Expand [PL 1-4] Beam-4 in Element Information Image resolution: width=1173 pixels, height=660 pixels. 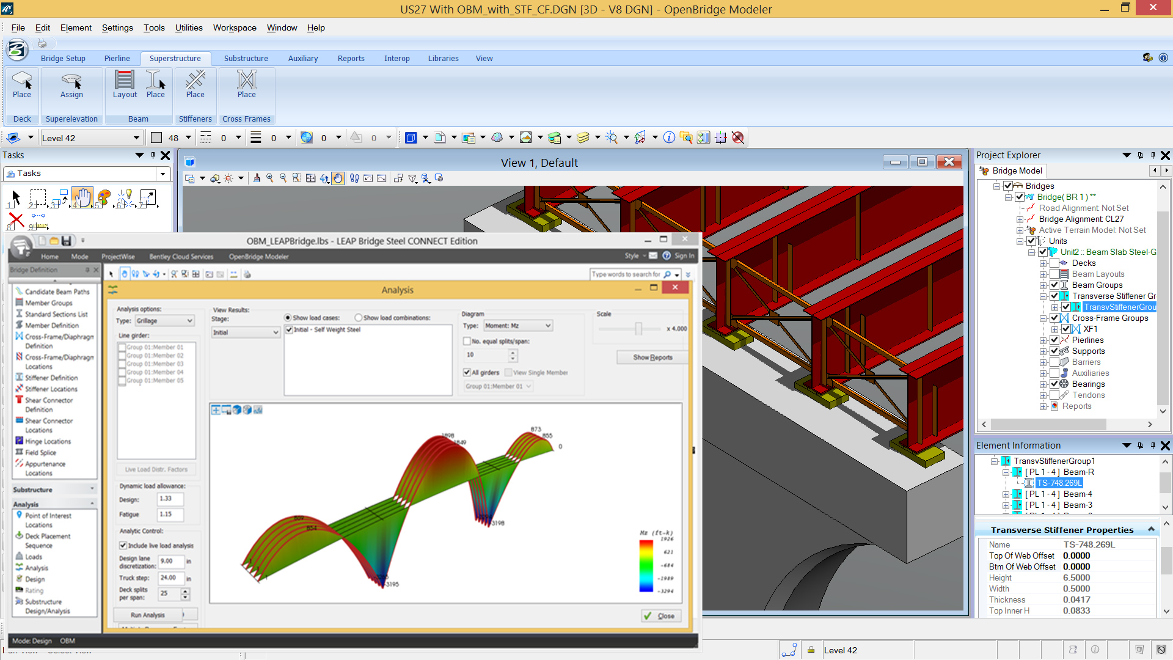(x=1006, y=494)
